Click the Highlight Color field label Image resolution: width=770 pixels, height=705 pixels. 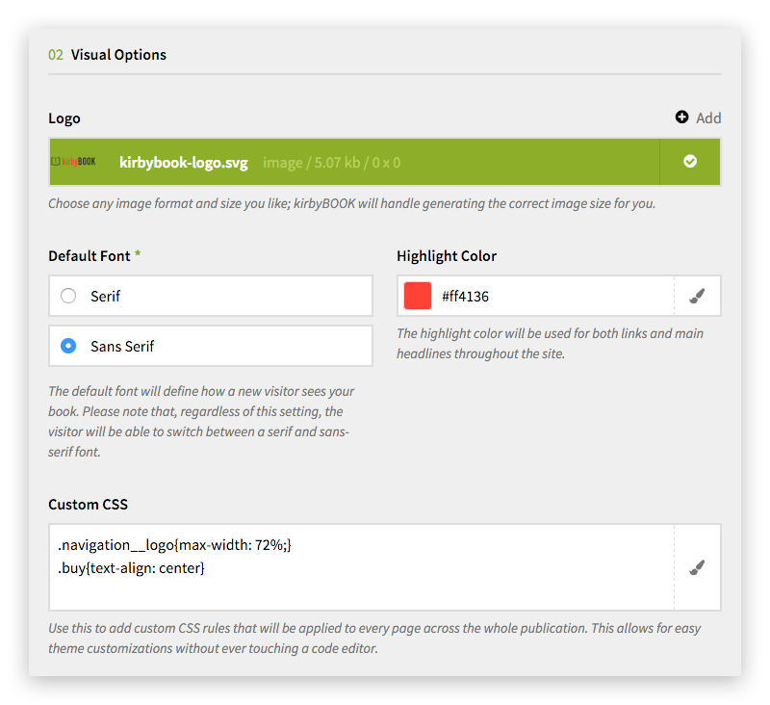447,256
